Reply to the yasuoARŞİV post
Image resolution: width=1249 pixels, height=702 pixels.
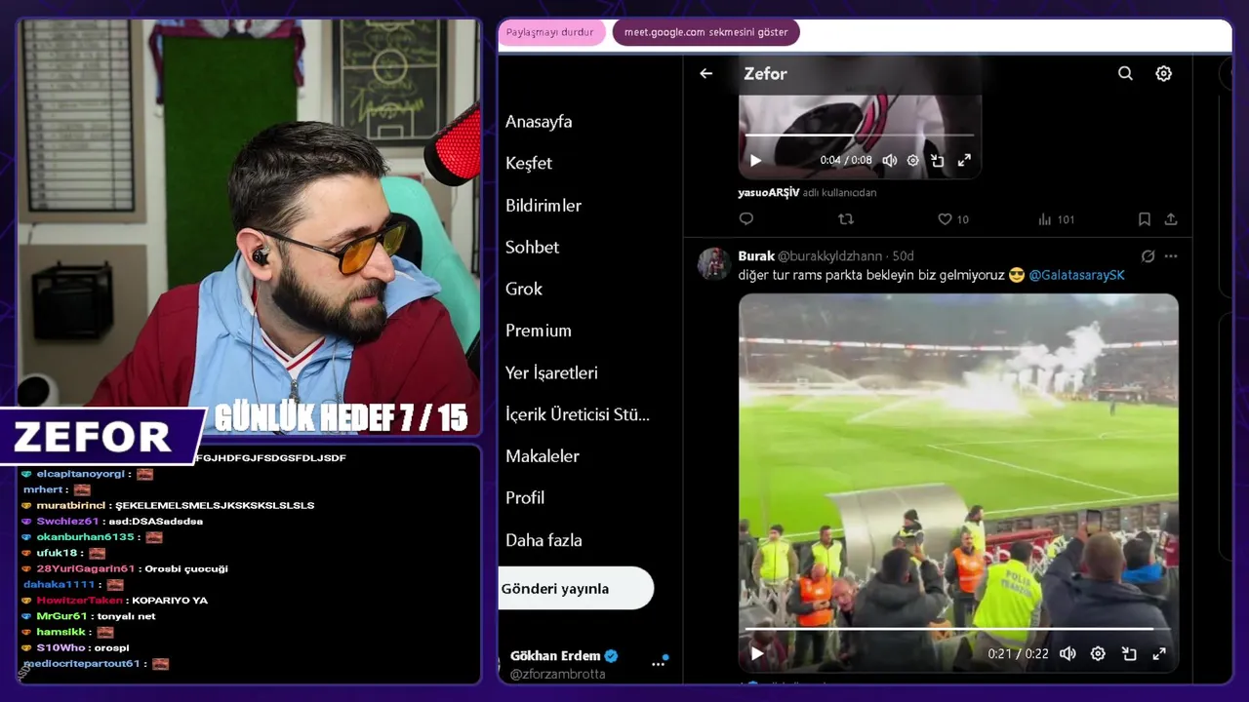746,219
